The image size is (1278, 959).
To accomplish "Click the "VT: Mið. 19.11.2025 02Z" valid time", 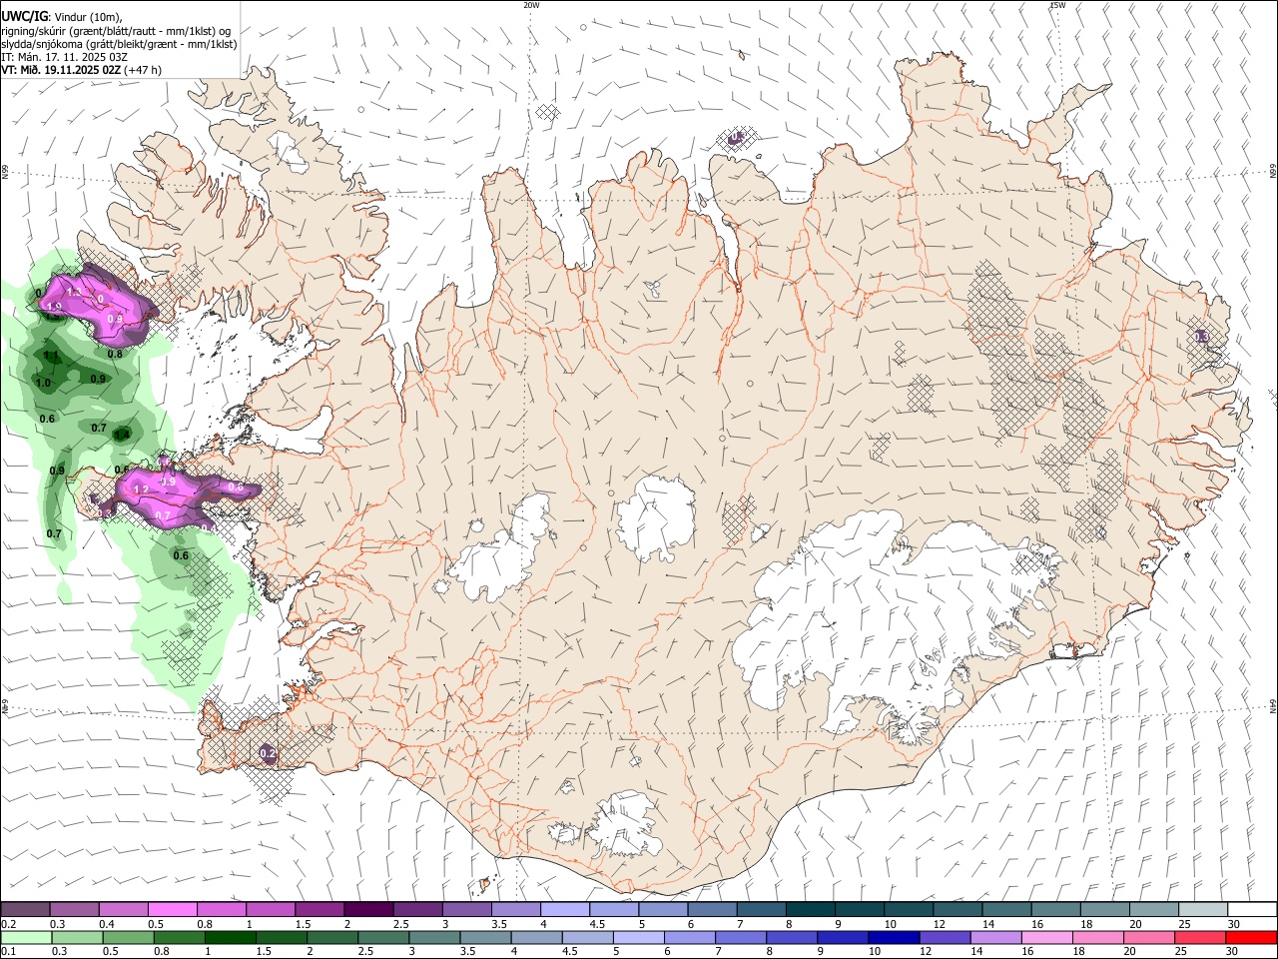I will (x=61, y=70).
